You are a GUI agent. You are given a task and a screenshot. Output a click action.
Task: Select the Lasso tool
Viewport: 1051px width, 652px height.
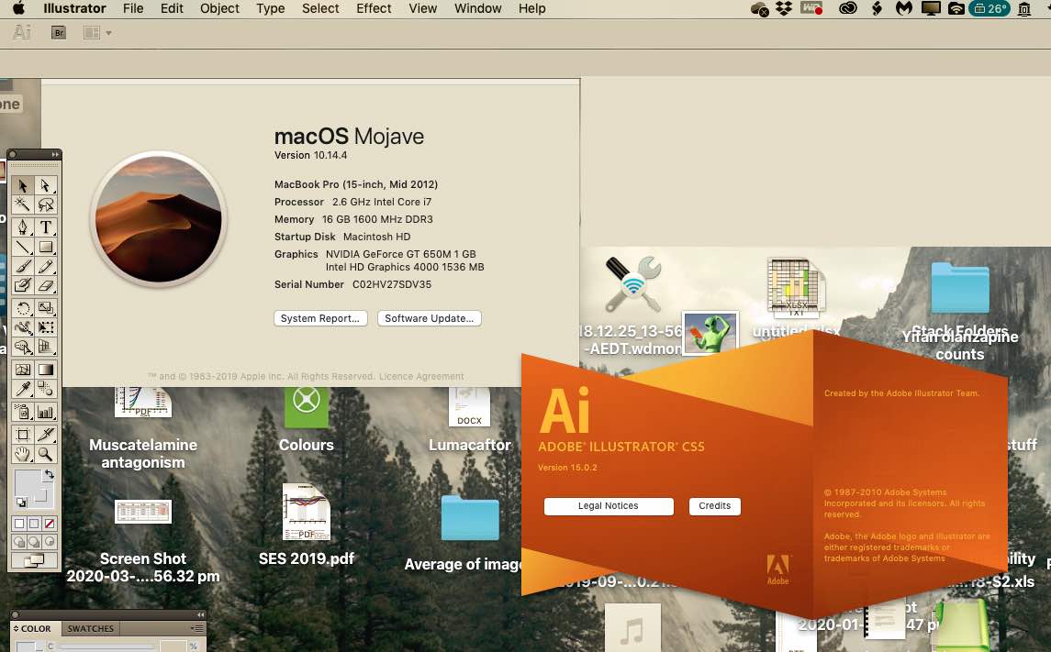pos(46,204)
